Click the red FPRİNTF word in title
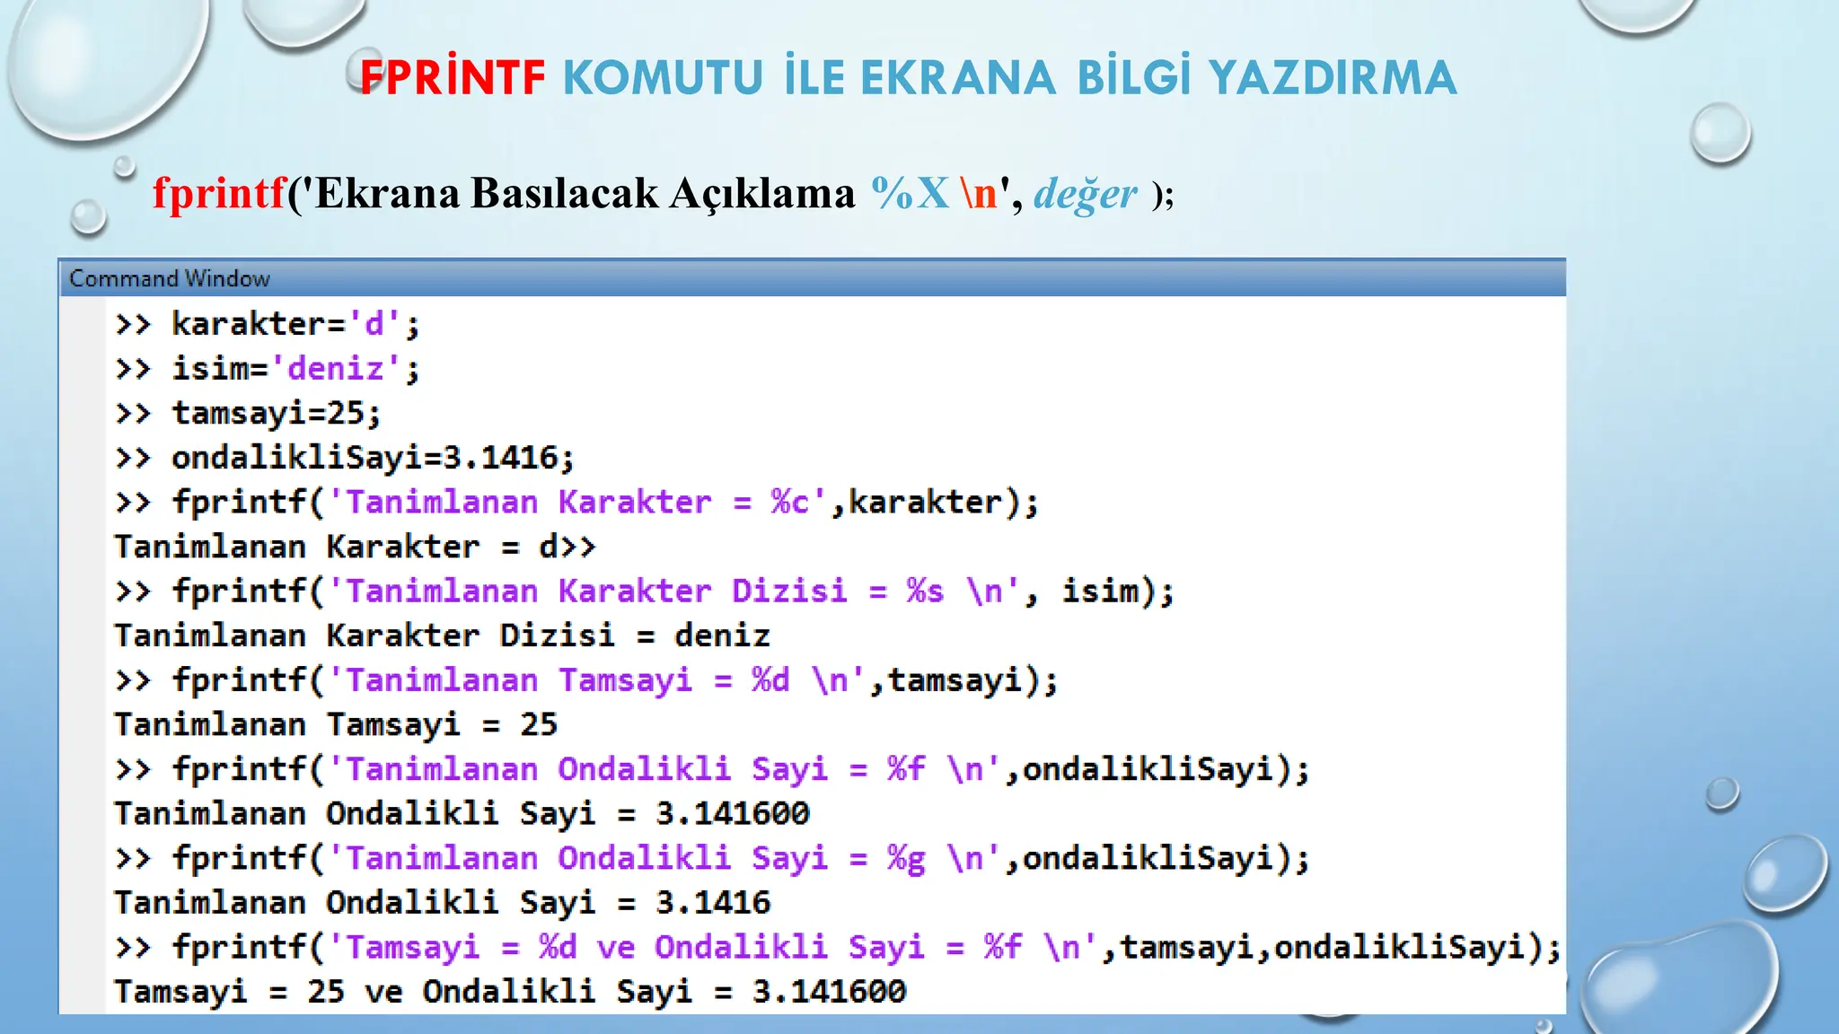This screenshot has width=1839, height=1034. [453, 78]
